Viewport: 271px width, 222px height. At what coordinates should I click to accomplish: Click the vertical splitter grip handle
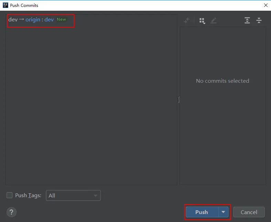(179, 100)
